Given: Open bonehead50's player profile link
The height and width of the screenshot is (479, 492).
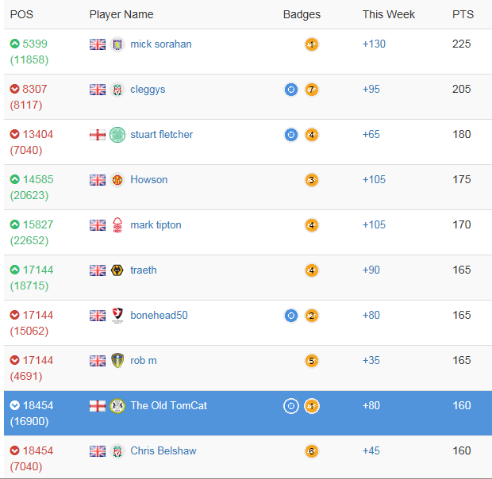Looking at the screenshot, I should tap(159, 316).
